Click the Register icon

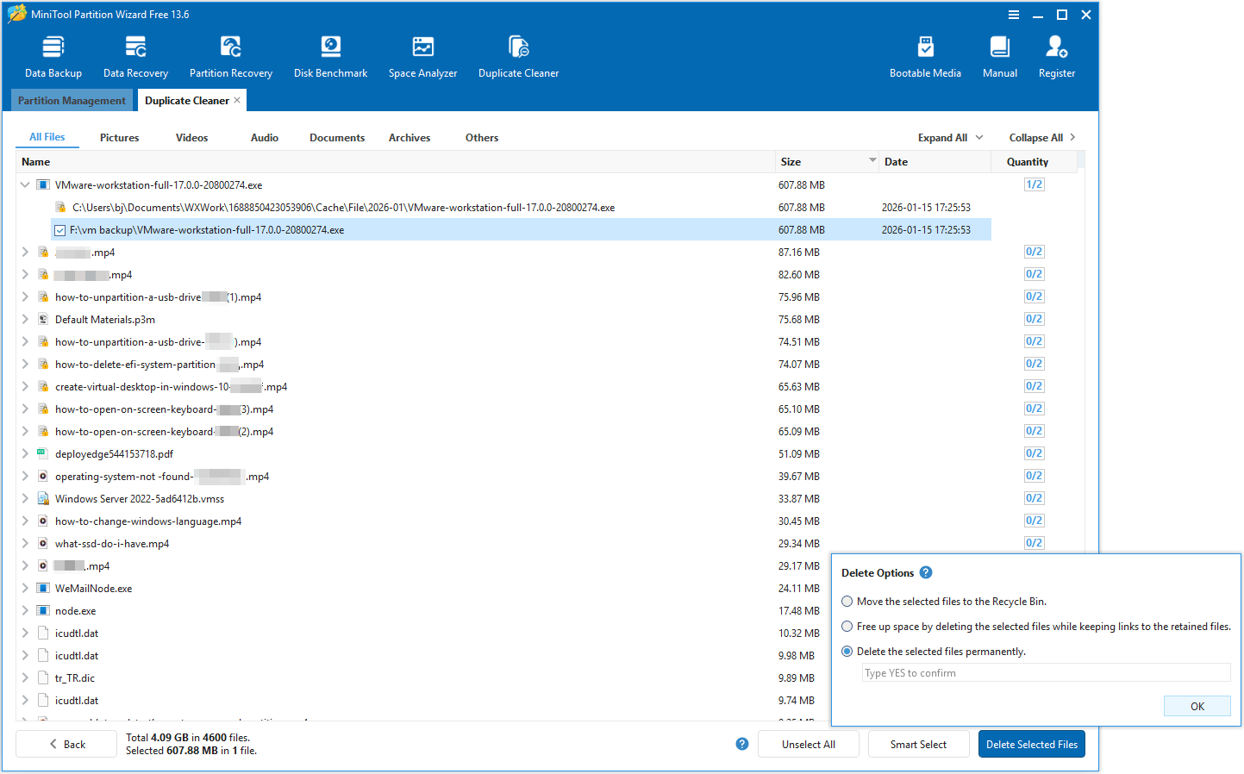coord(1056,54)
